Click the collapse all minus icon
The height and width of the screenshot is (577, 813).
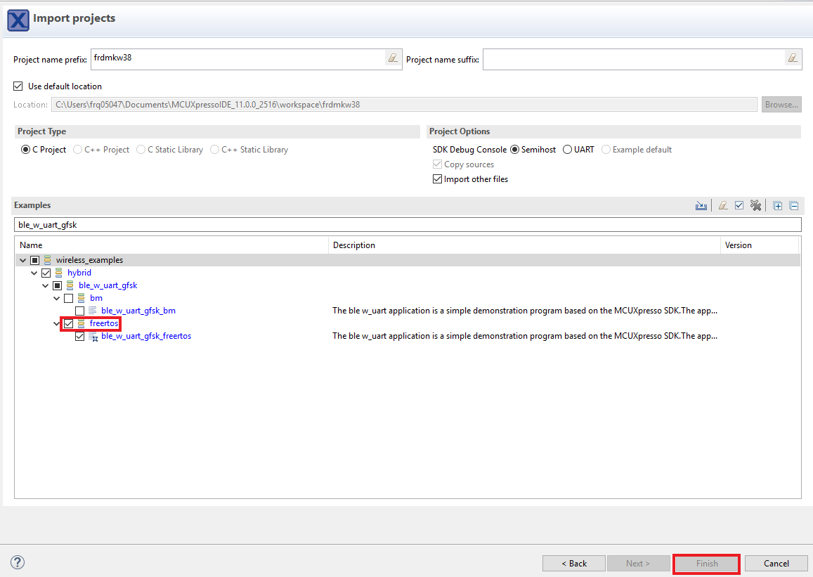(x=794, y=205)
